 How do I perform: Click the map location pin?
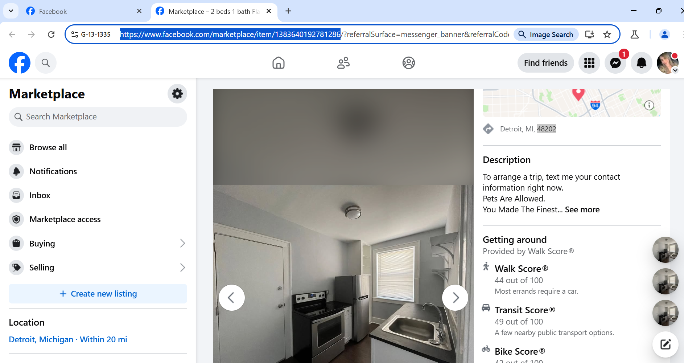(578, 94)
